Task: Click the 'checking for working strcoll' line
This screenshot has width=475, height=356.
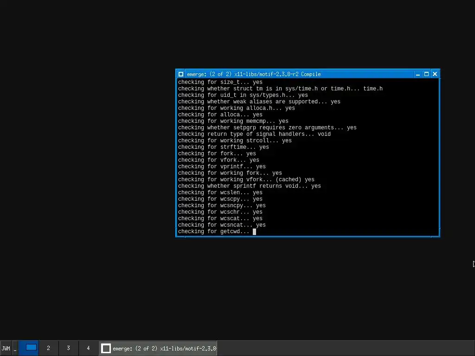Action: [235, 141]
